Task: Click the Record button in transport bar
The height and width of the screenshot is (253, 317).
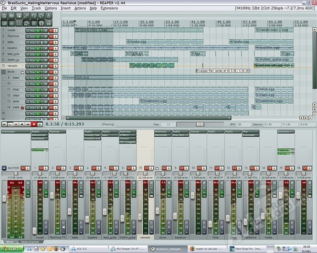Action: coord(35,124)
